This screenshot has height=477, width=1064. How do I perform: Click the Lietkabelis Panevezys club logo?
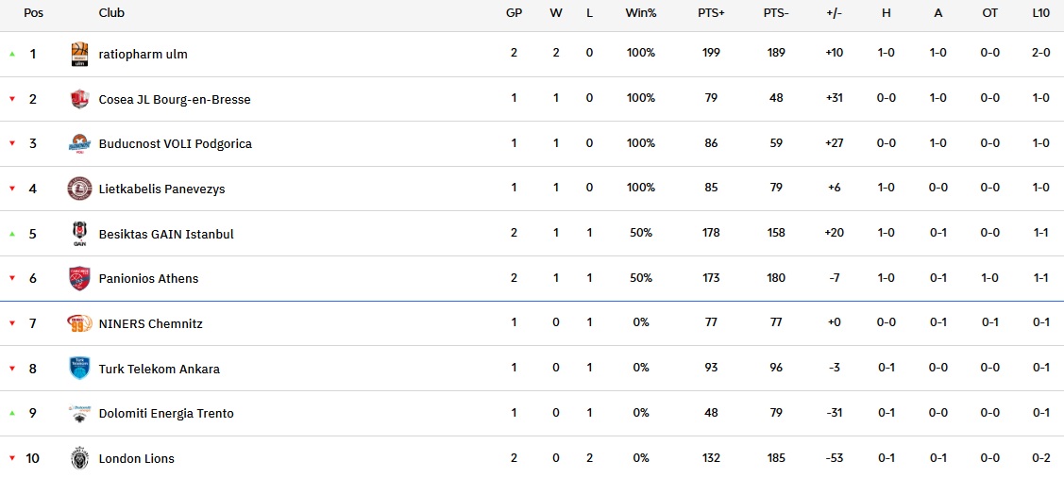point(79,189)
